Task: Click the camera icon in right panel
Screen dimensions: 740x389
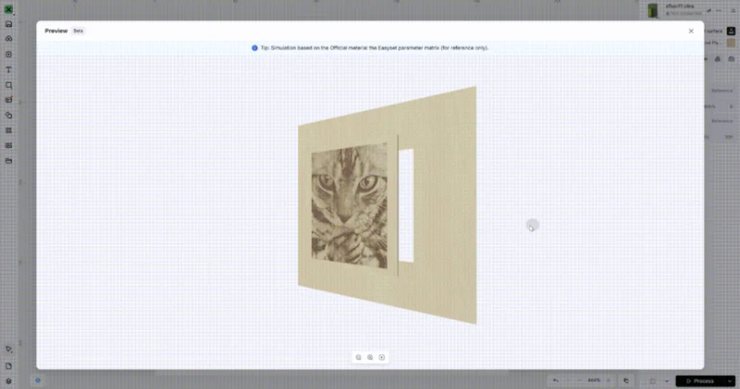Action: pos(731,60)
